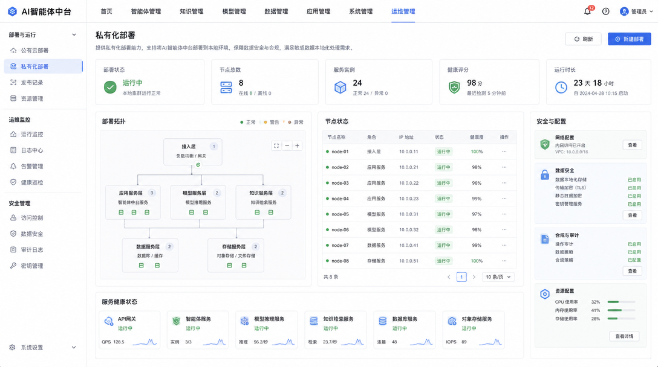Image resolution: width=658 pixels, height=367 pixels.
Task: Click the 新建部署 button
Action: point(630,39)
